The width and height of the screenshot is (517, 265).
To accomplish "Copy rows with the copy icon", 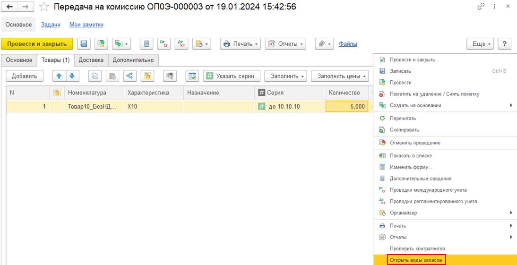I will click(x=95, y=76).
